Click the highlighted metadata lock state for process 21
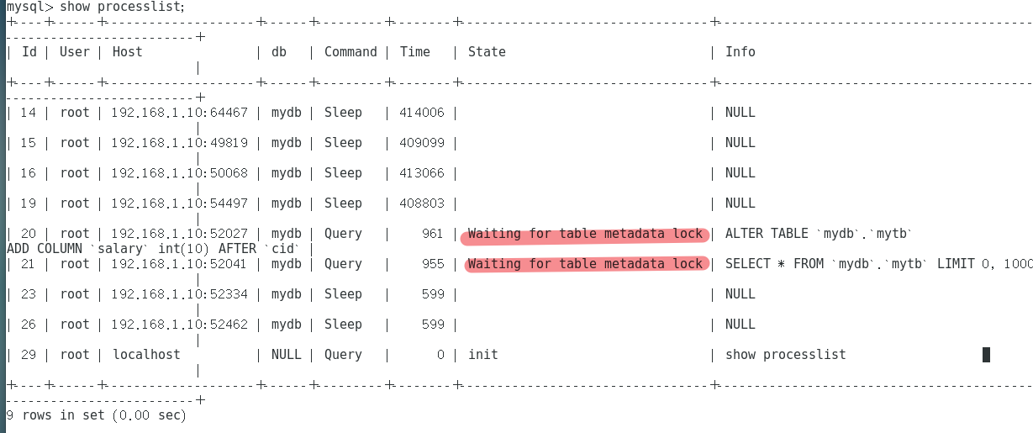 585,264
